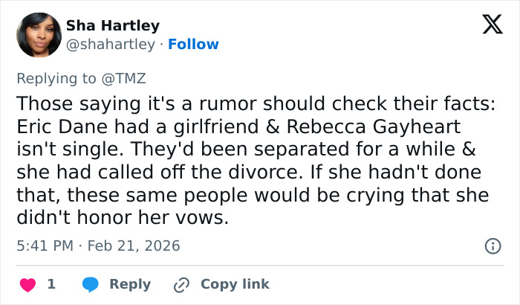
Task: Click the chain link copy icon
Action: [x=182, y=284]
